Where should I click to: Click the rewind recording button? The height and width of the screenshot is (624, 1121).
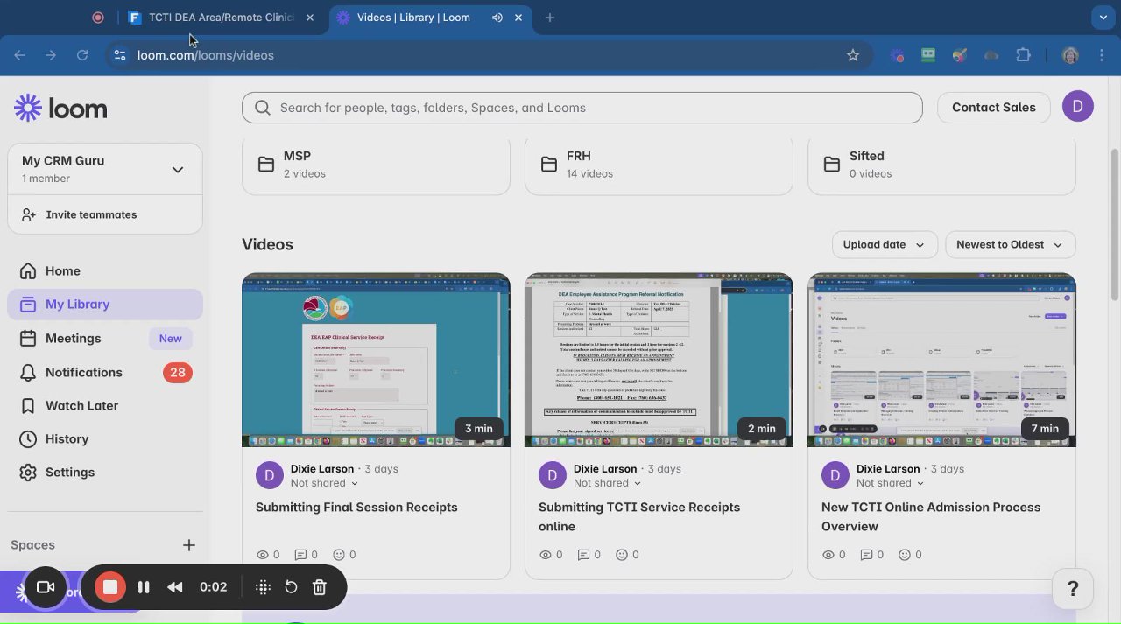175,587
